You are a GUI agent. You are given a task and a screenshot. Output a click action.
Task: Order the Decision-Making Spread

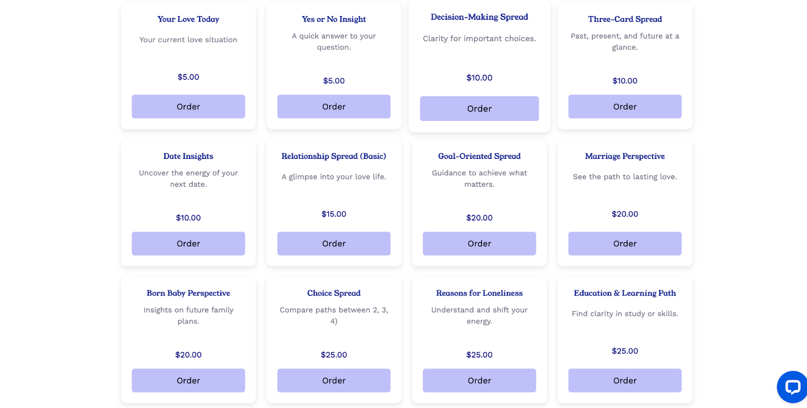(479, 108)
